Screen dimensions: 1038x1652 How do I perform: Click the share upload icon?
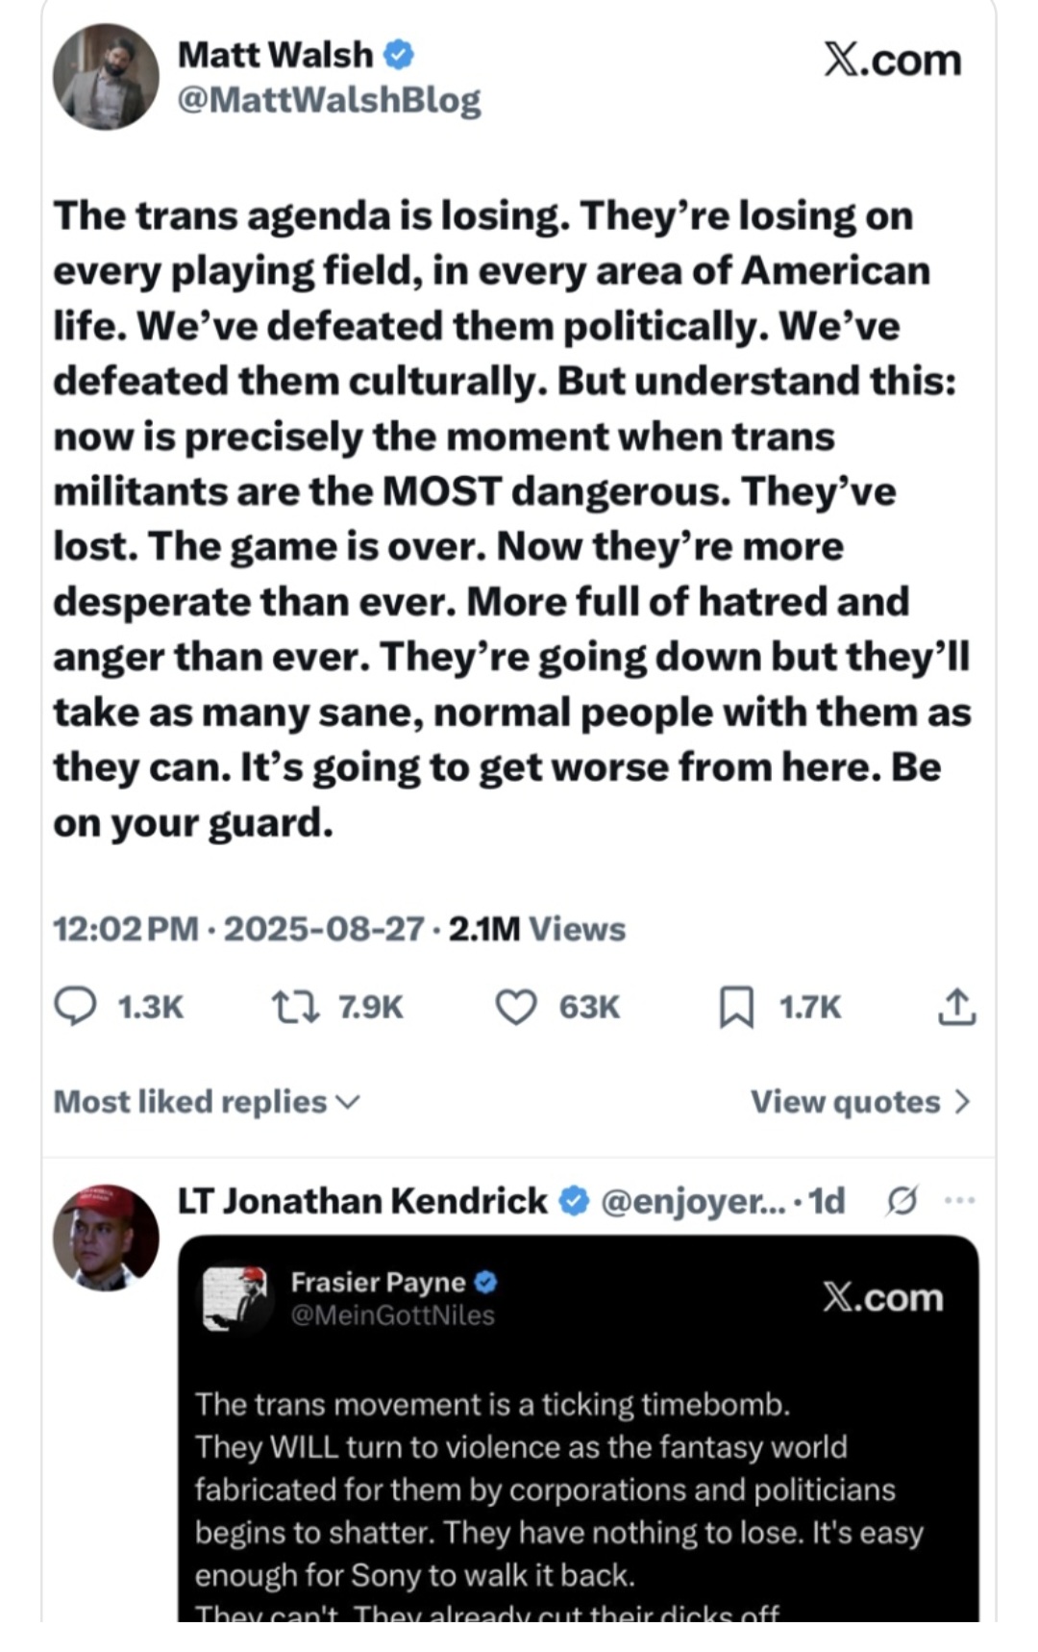(x=956, y=1006)
